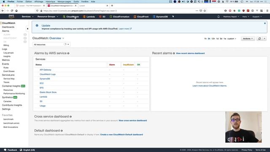The image size is (270, 152).
Task: Click the globe language icon in footer
Action: coord(21,150)
